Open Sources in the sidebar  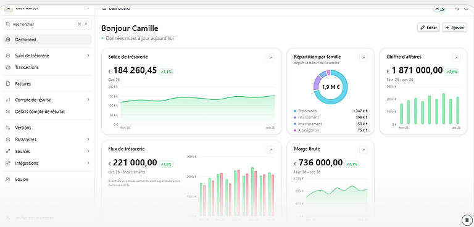[47, 151]
